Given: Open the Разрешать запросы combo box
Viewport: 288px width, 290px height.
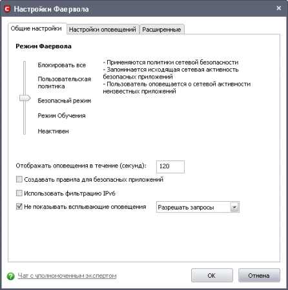Looking at the screenshot, I should [198, 207].
